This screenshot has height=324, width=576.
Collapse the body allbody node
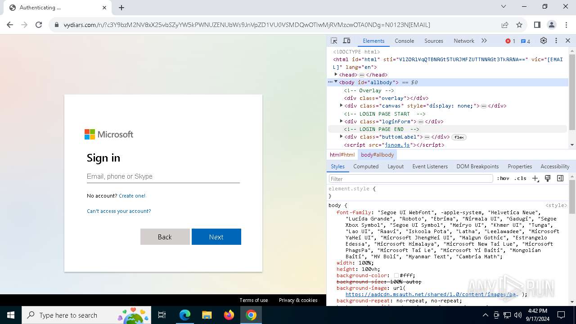click(336, 82)
